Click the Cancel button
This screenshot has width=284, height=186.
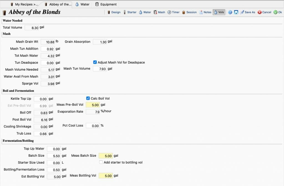[x=264, y=12]
